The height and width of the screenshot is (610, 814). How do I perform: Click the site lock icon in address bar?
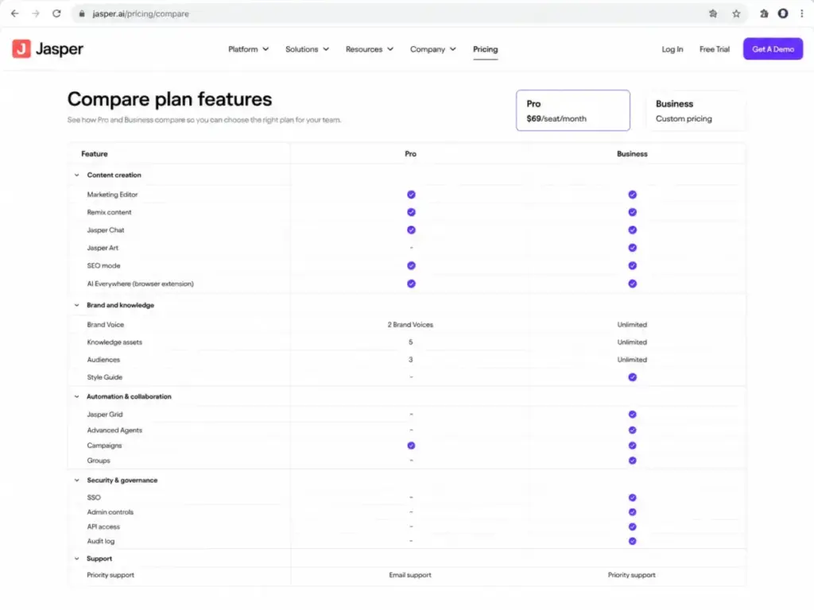82,14
